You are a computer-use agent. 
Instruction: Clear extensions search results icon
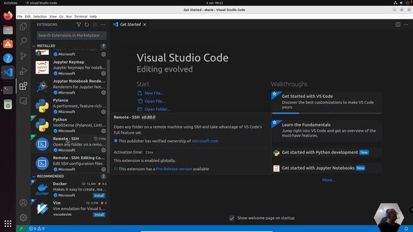click(x=95, y=24)
